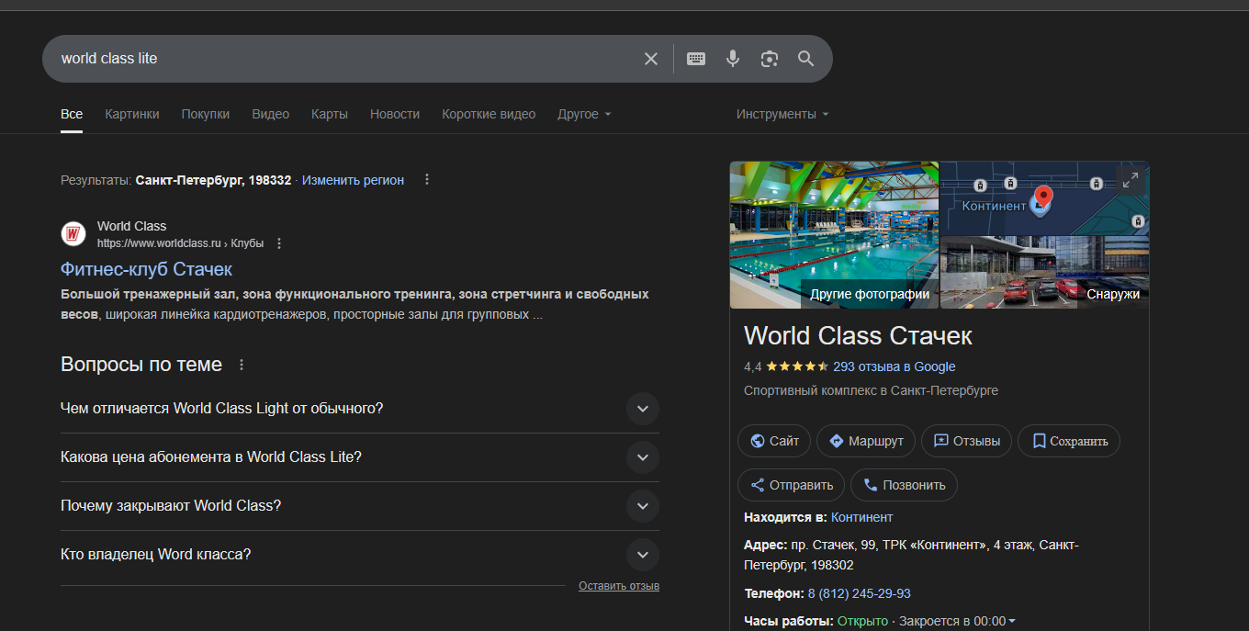Expand the map with the fullscreen arrows icon
The height and width of the screenshot is (631, 1249).
(1131, 180)
